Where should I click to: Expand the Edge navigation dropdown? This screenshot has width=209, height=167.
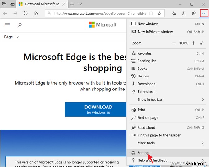click(x=11, y=37)
